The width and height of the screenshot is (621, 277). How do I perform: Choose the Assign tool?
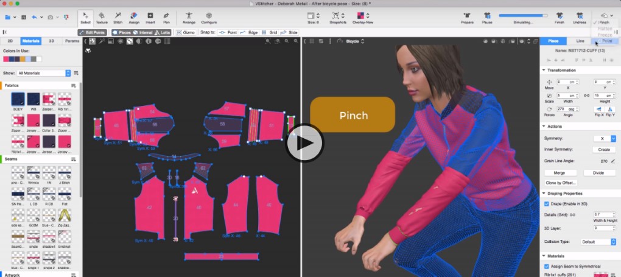tap(134, 18)
